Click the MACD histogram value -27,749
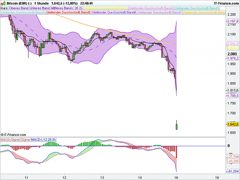The width and height of the screenshot is (240, 180). coord(233,157)
